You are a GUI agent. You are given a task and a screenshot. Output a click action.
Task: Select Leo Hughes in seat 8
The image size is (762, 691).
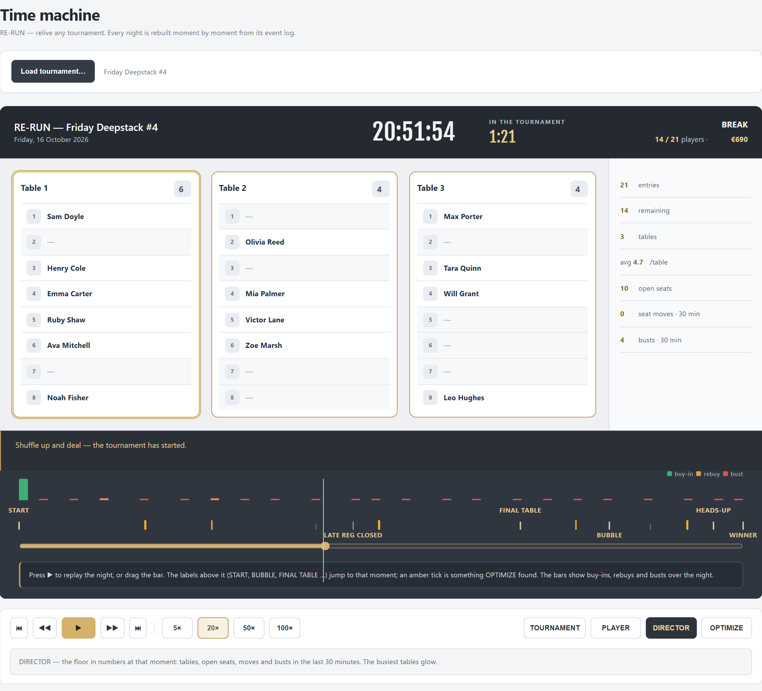[x=502, y=398]
